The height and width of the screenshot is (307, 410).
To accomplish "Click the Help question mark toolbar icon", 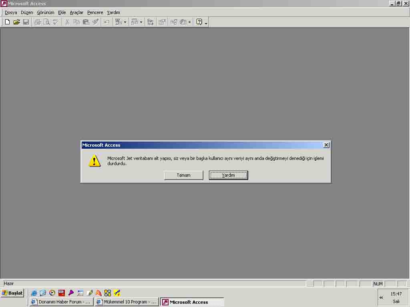I will pyautogui.click(x=199, y=22).
